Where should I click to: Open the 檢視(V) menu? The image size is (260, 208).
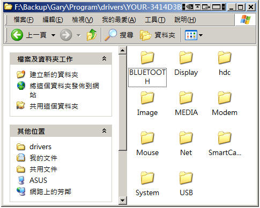[83, 20]
